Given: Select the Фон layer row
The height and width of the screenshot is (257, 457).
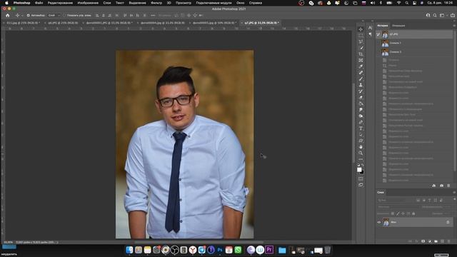Looking at the screenshot, I should tap(414, 222).
